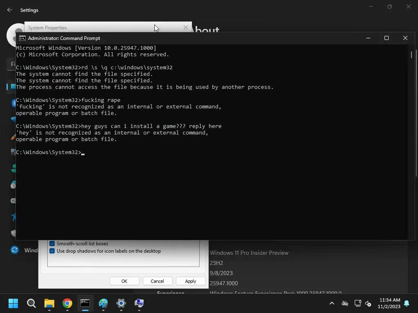Click Cancel in the Performance Options dialog
Image resolution: width=418 pixels, height=313 pixels.
[x=157, y=281]
